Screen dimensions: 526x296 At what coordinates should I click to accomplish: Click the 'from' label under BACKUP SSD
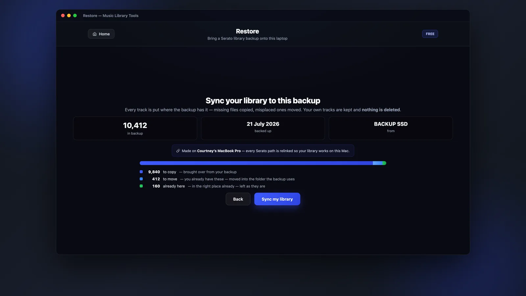coord(391,131)
